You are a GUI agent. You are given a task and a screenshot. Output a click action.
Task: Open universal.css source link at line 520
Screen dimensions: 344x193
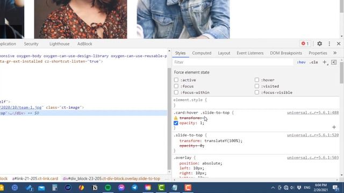[x=313, y=135]
